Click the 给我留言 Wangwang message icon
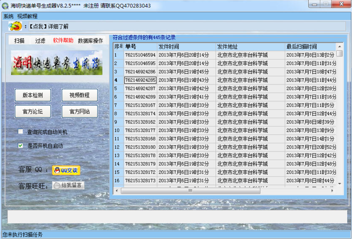This screenshot has height=239, width=352. tap(68, 185)
